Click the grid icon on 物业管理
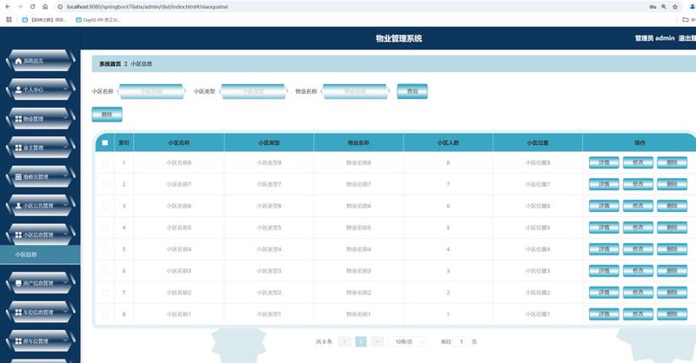The height and width of the screenshot is (363, 696). (x=18, y=119)
